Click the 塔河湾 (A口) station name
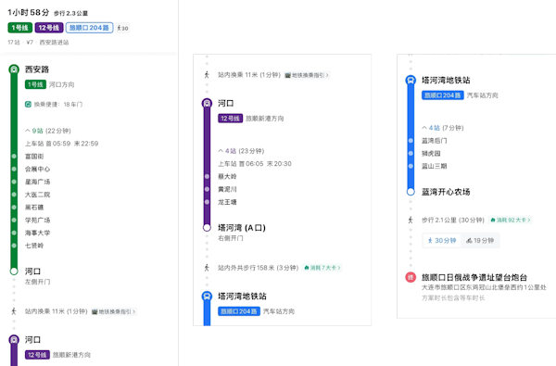The width and height of the screenshot is (556, 366). pos(242,228)
